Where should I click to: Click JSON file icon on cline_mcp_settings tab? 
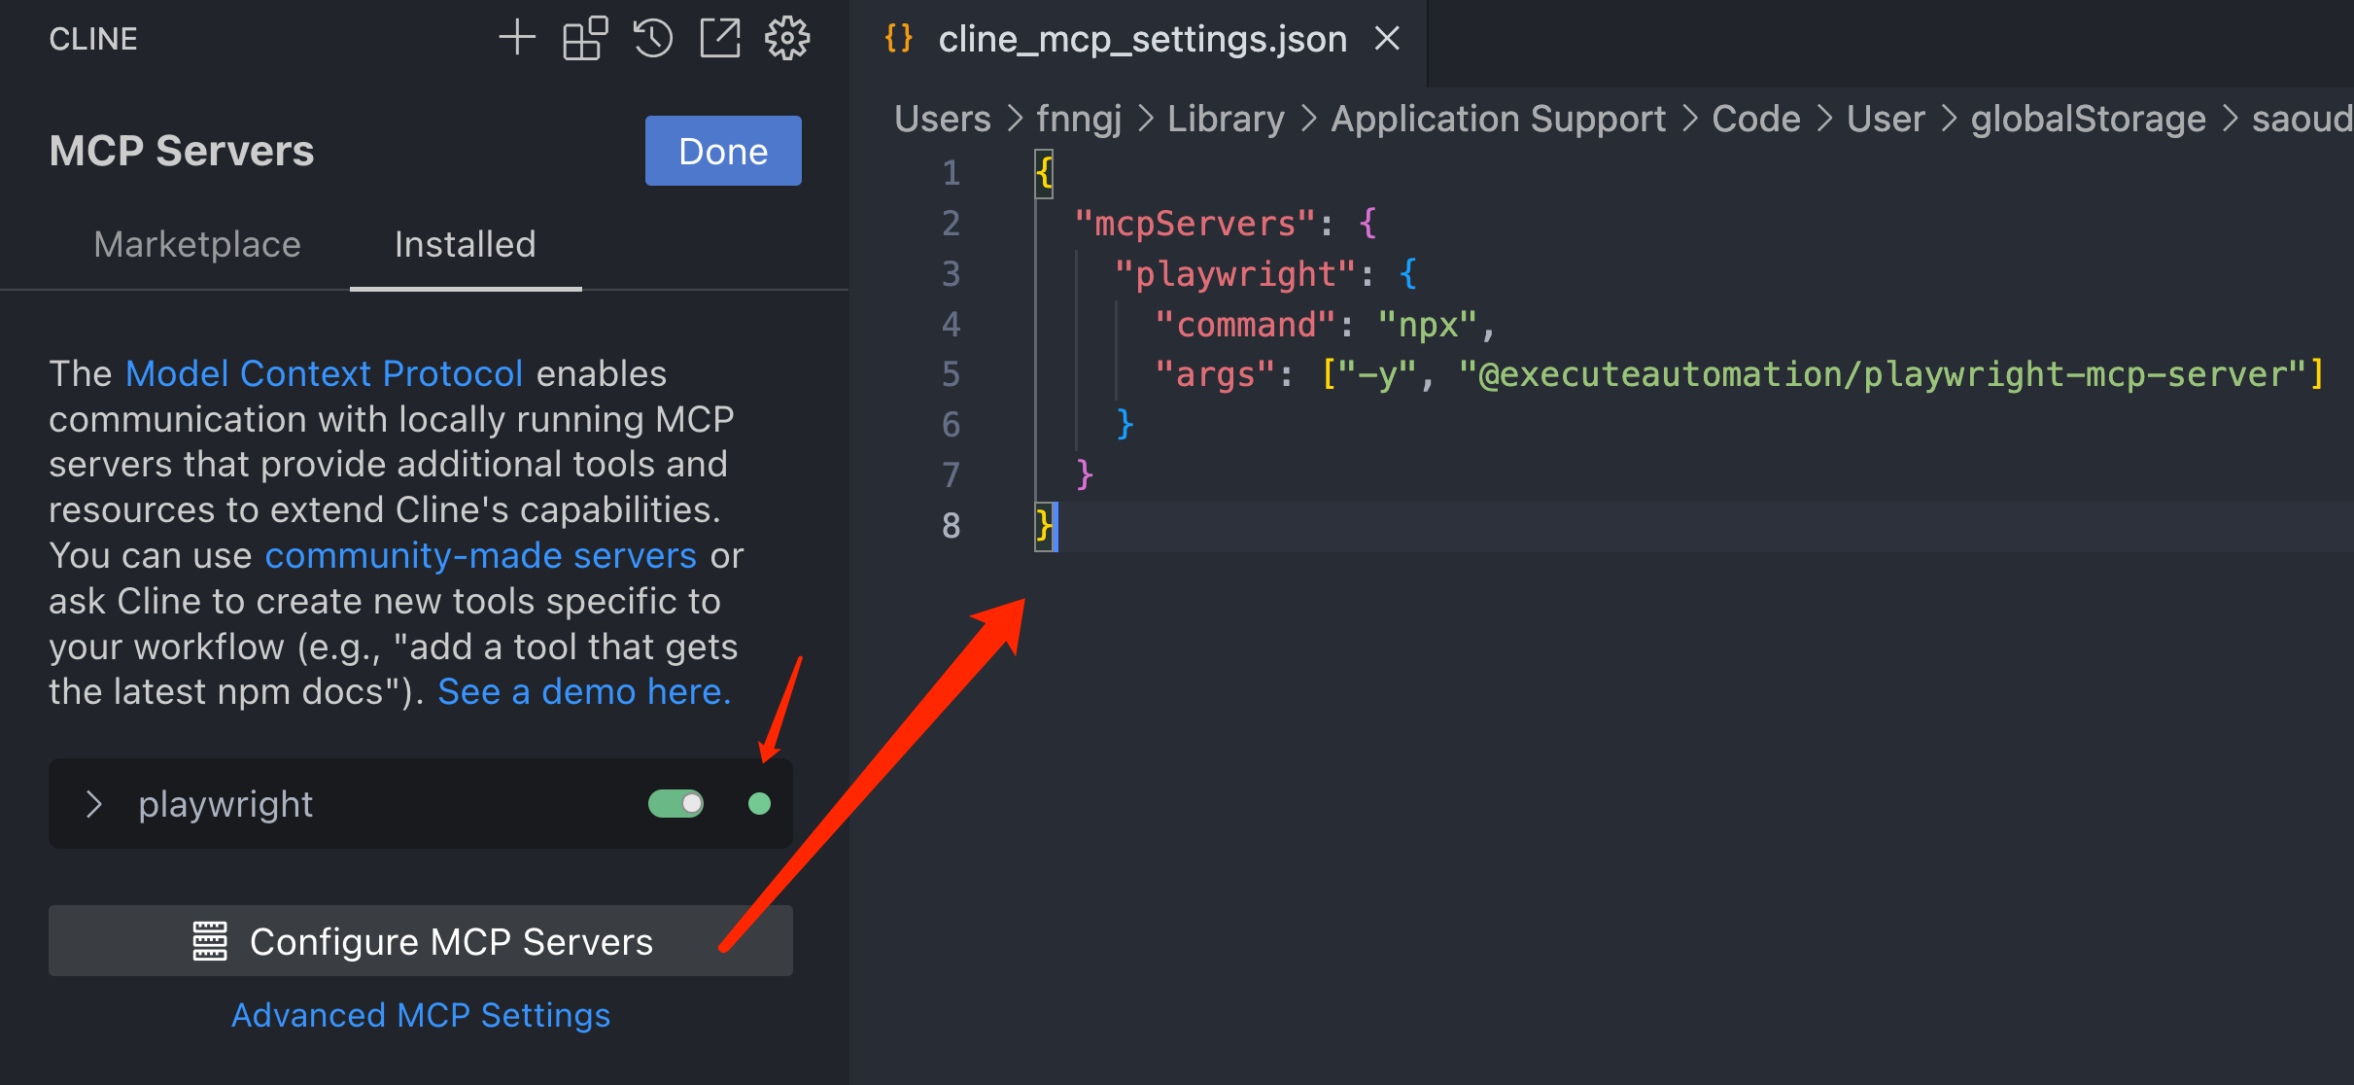[x=899, y=39]
